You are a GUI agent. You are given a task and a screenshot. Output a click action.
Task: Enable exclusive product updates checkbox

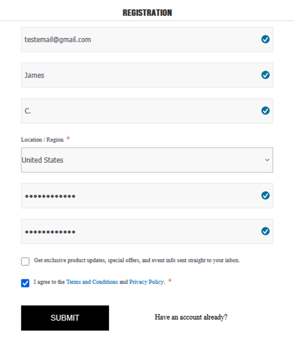click(25, 261)
